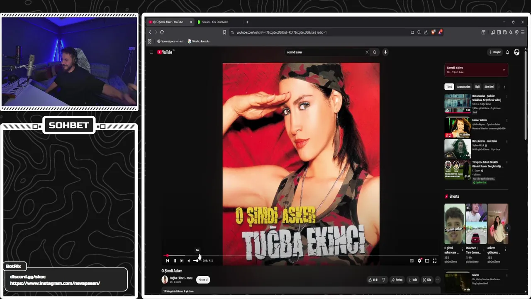Open the YouTube hamburger guide menu

pos(151,52)
